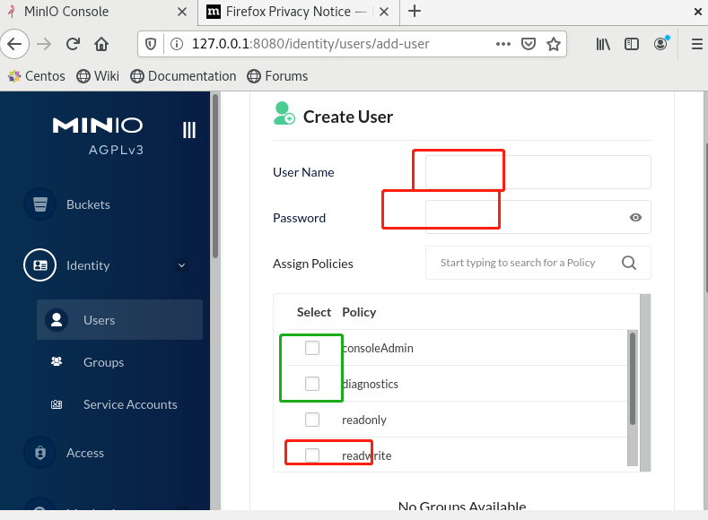
Task: Click the policy list scrollbar
Action: pos(633,379)
